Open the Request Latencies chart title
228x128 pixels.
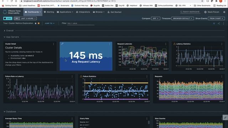pyautogui.click(x=125, y=44)
